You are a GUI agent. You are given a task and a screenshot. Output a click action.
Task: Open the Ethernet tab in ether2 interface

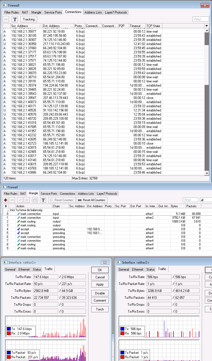pyautogui.click(x=138, y=269)
